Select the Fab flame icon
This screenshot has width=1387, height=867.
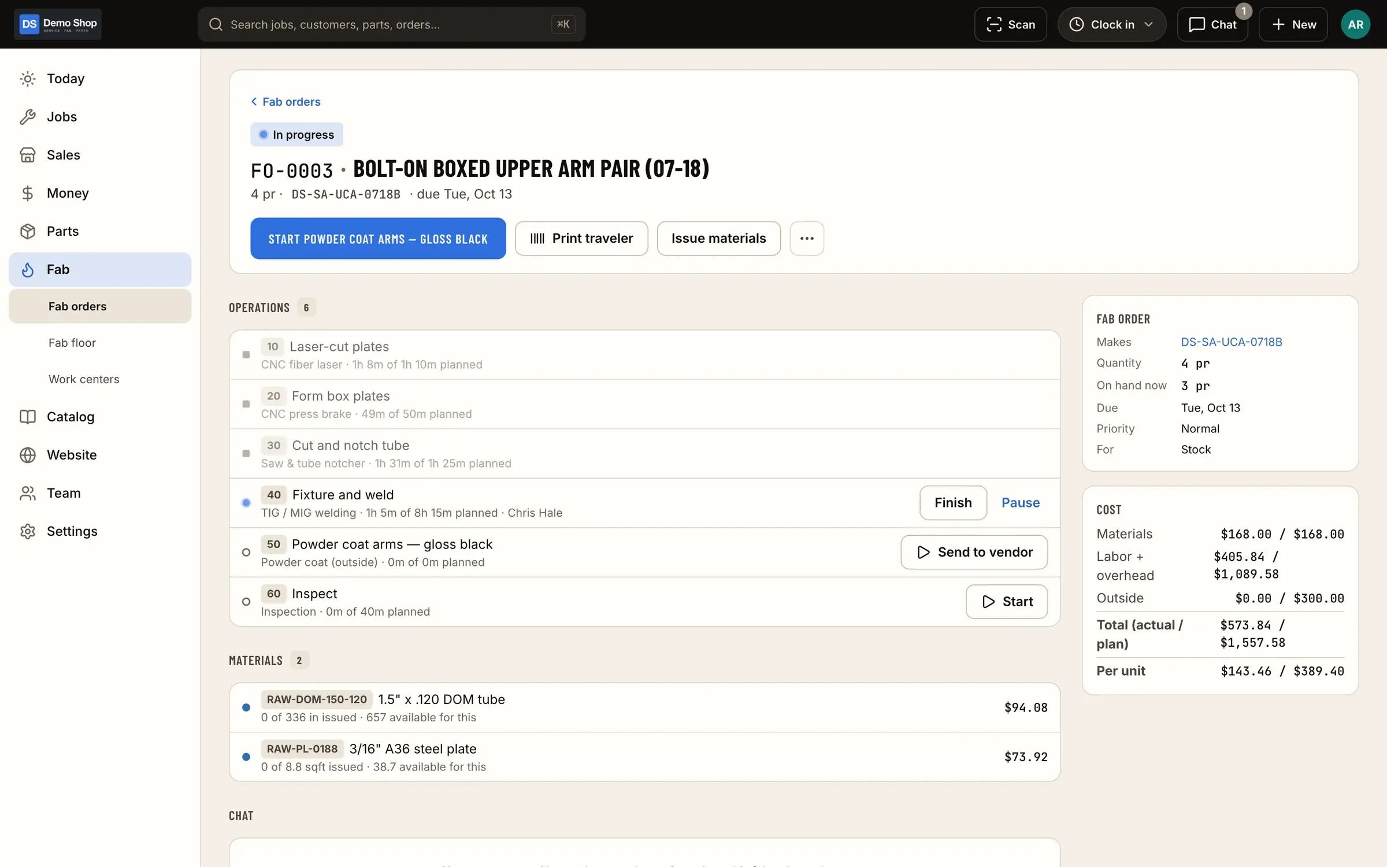[28, 269]
